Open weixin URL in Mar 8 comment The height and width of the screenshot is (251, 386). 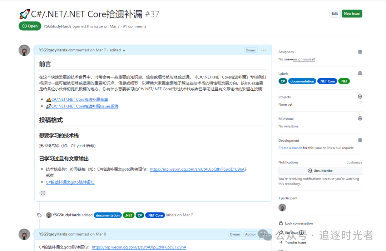(x=139, y=247)
